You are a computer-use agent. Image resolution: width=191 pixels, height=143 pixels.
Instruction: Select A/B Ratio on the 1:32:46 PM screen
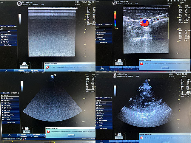[8, 42]
